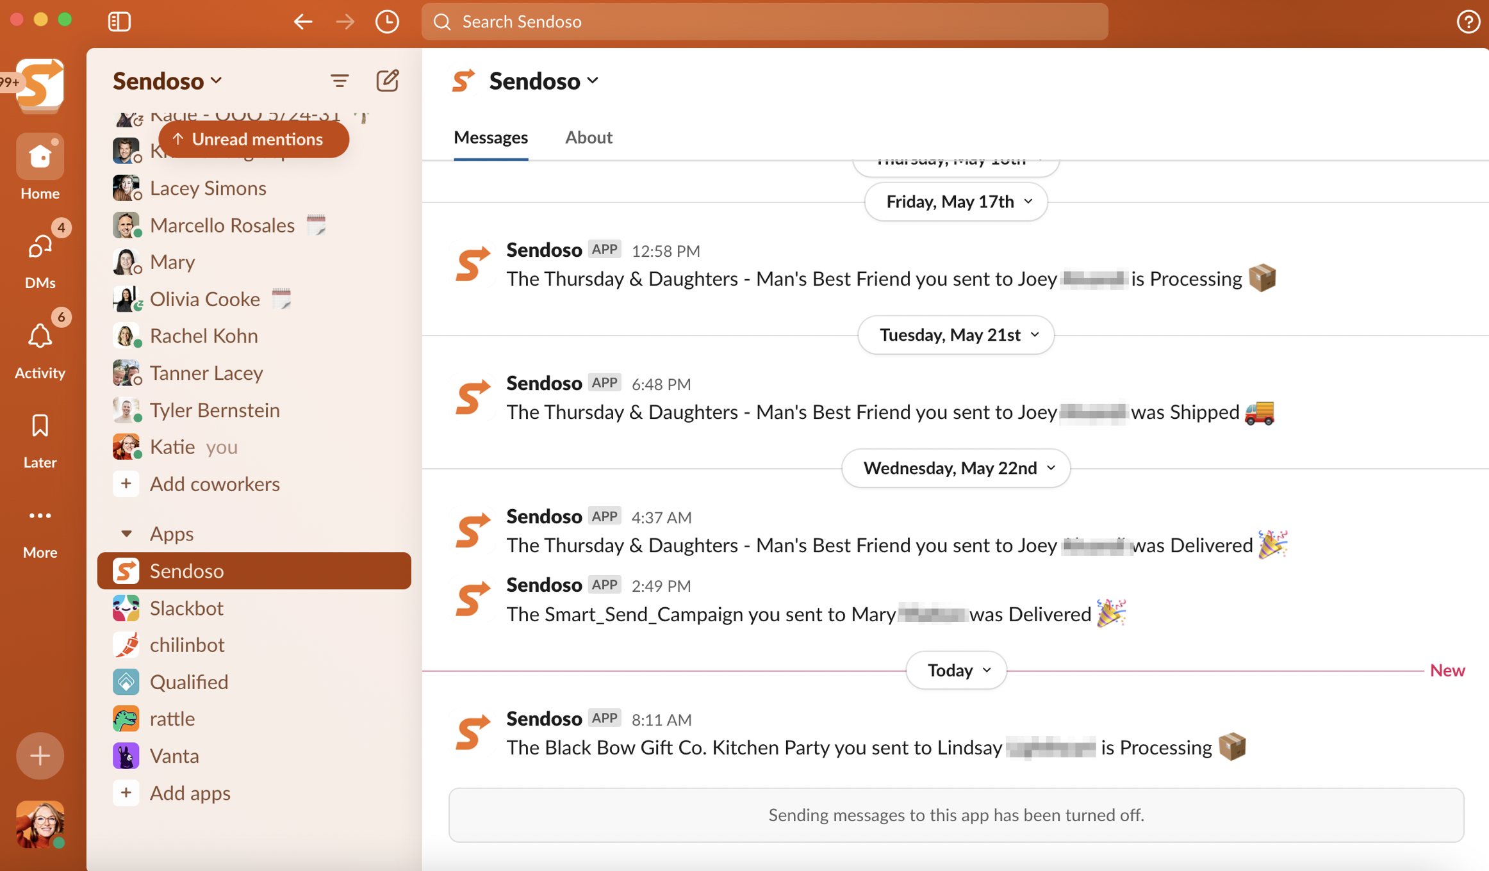The image size is (1489, 871).
Task: Click the Black Bow Gift Co. message text
Action: click(876, 748)
